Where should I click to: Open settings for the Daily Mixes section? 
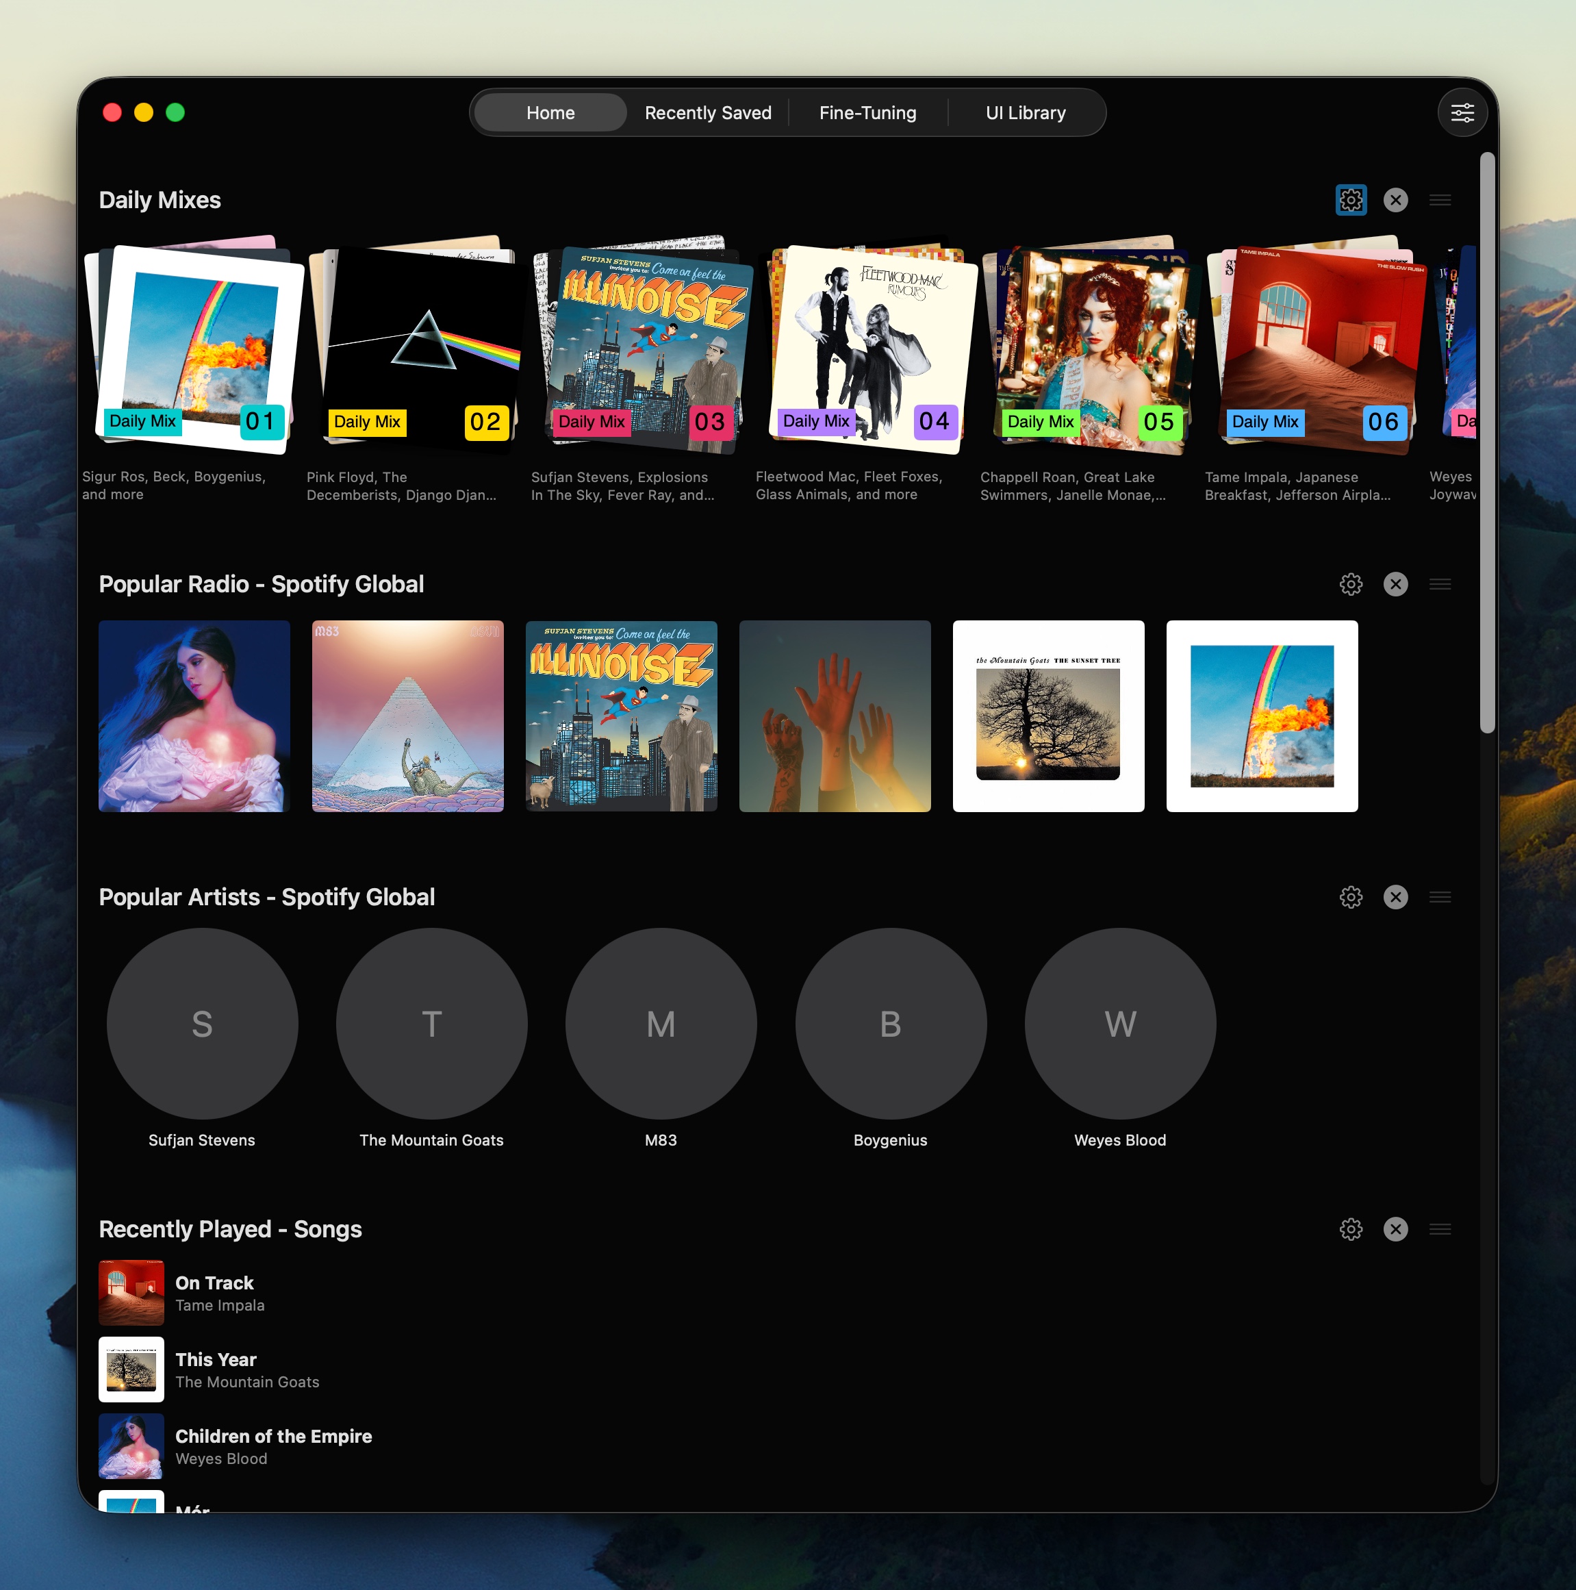pyautogui.click(x=1351, y=199)
